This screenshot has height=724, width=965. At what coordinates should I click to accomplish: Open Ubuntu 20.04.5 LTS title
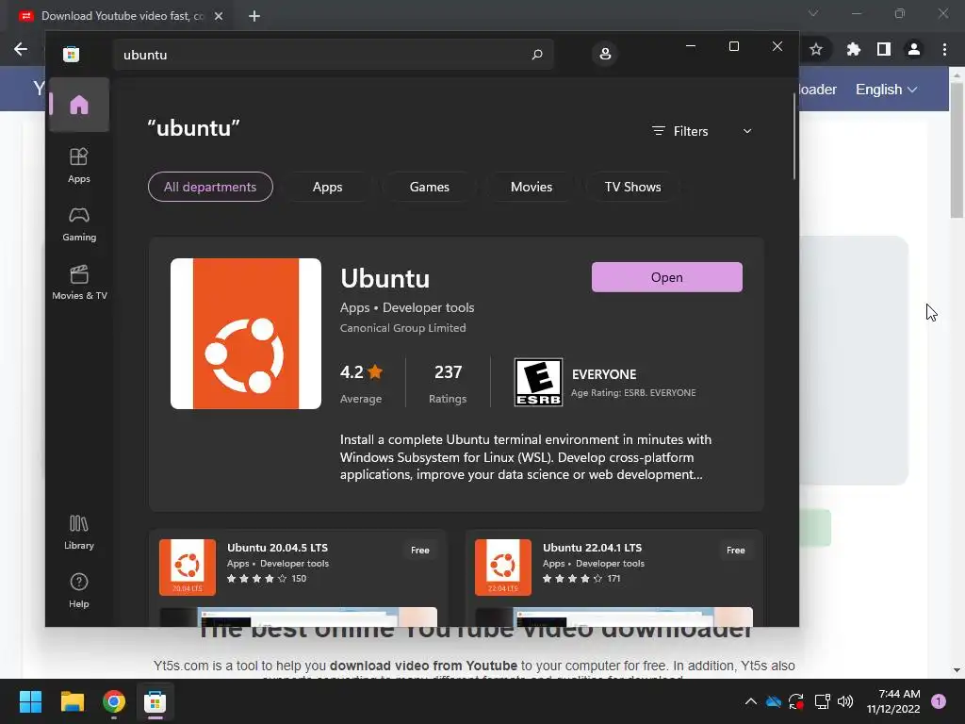click(278, 548)
